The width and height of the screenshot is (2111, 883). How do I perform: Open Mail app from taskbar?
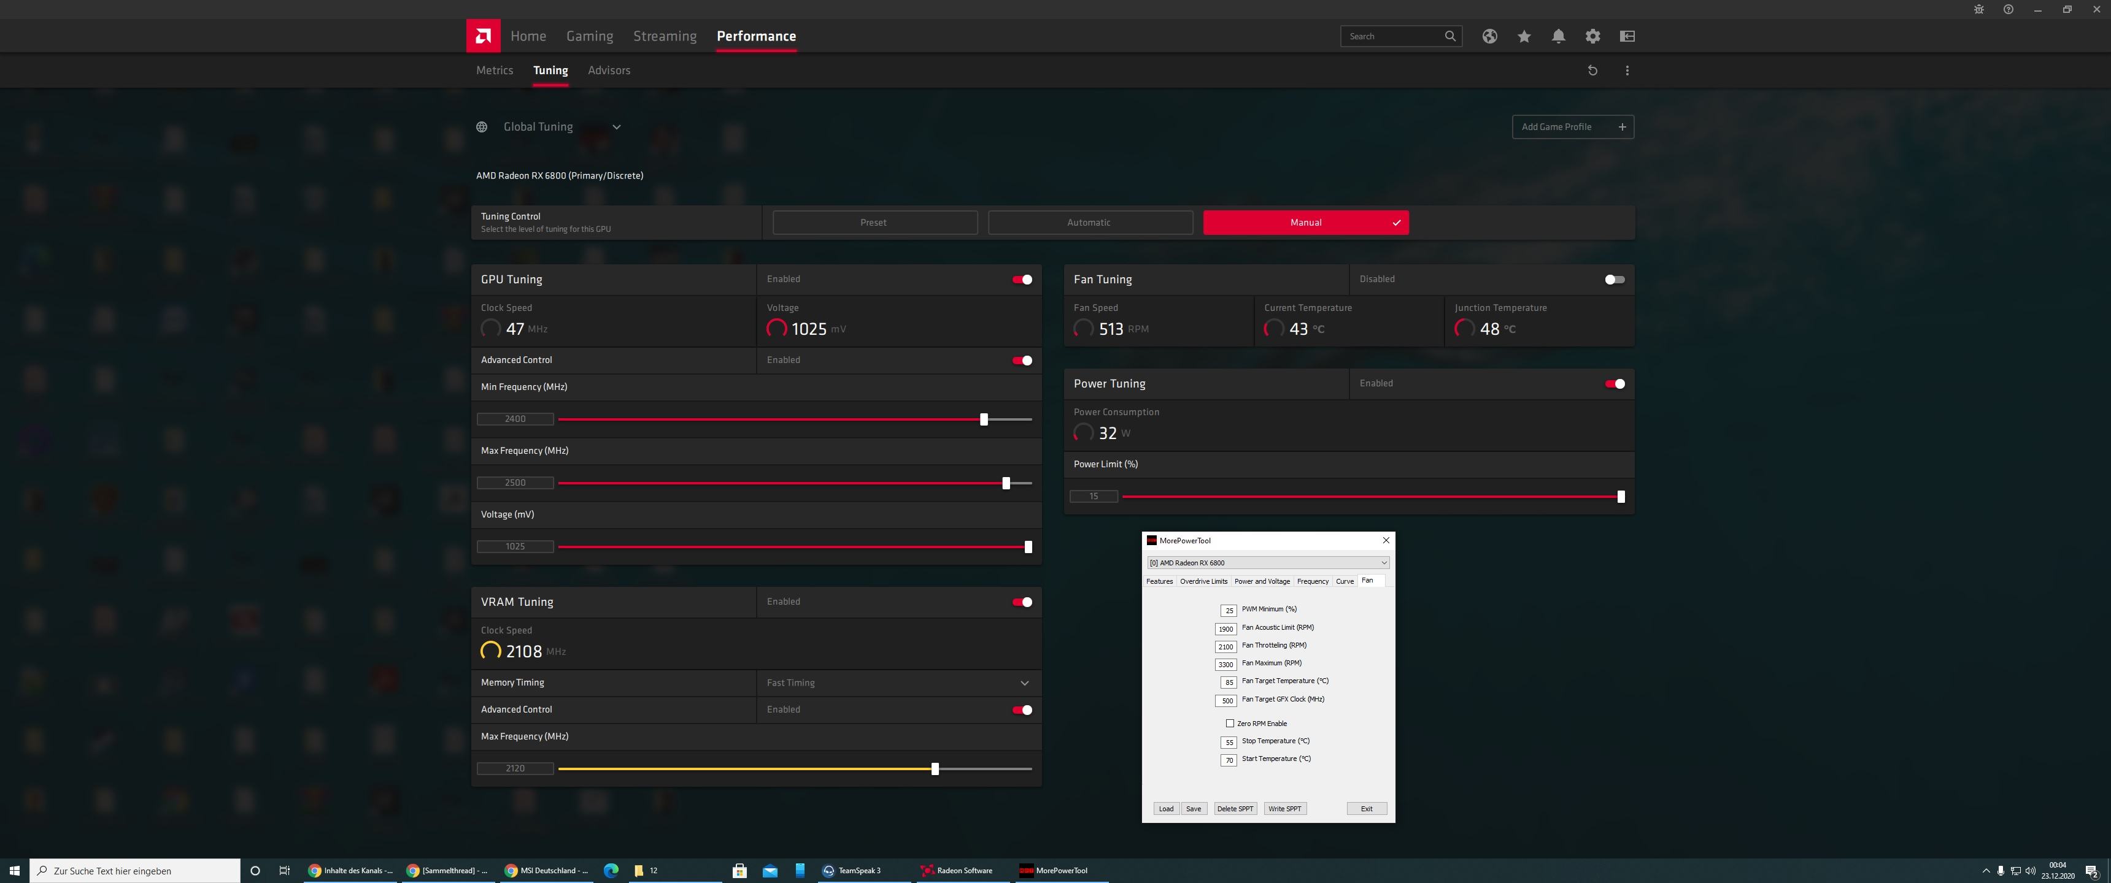(x=770, y=871)
